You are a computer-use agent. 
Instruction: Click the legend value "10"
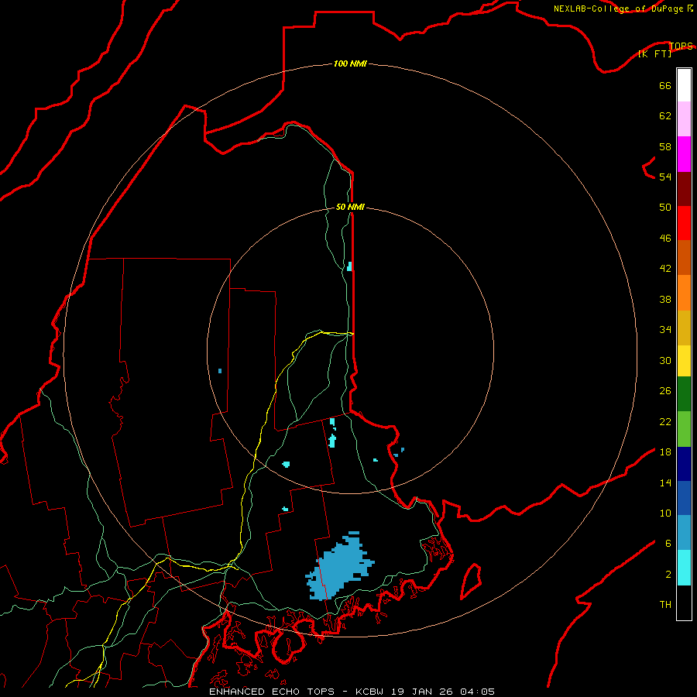coord(665,513)
